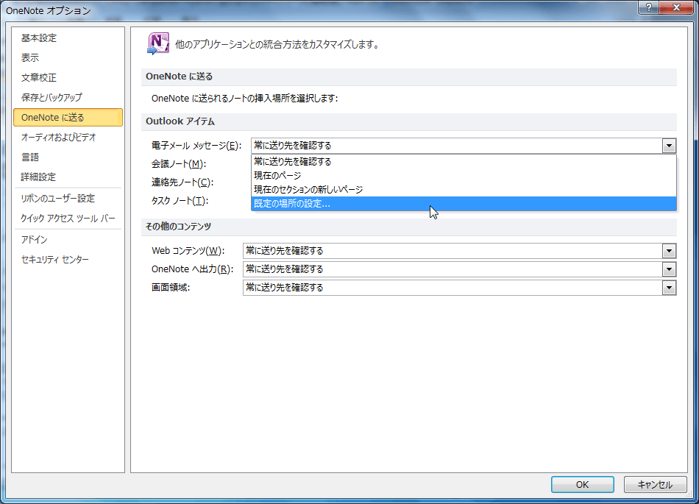Screen dimensions: 699x504
Task: Select 既定の場所の設定... option
Action: coord(464,204)
